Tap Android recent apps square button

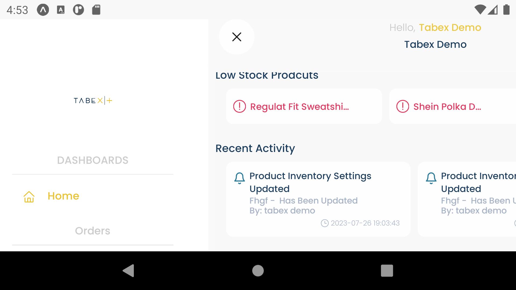pyautogui.click(x=387, y=270)
